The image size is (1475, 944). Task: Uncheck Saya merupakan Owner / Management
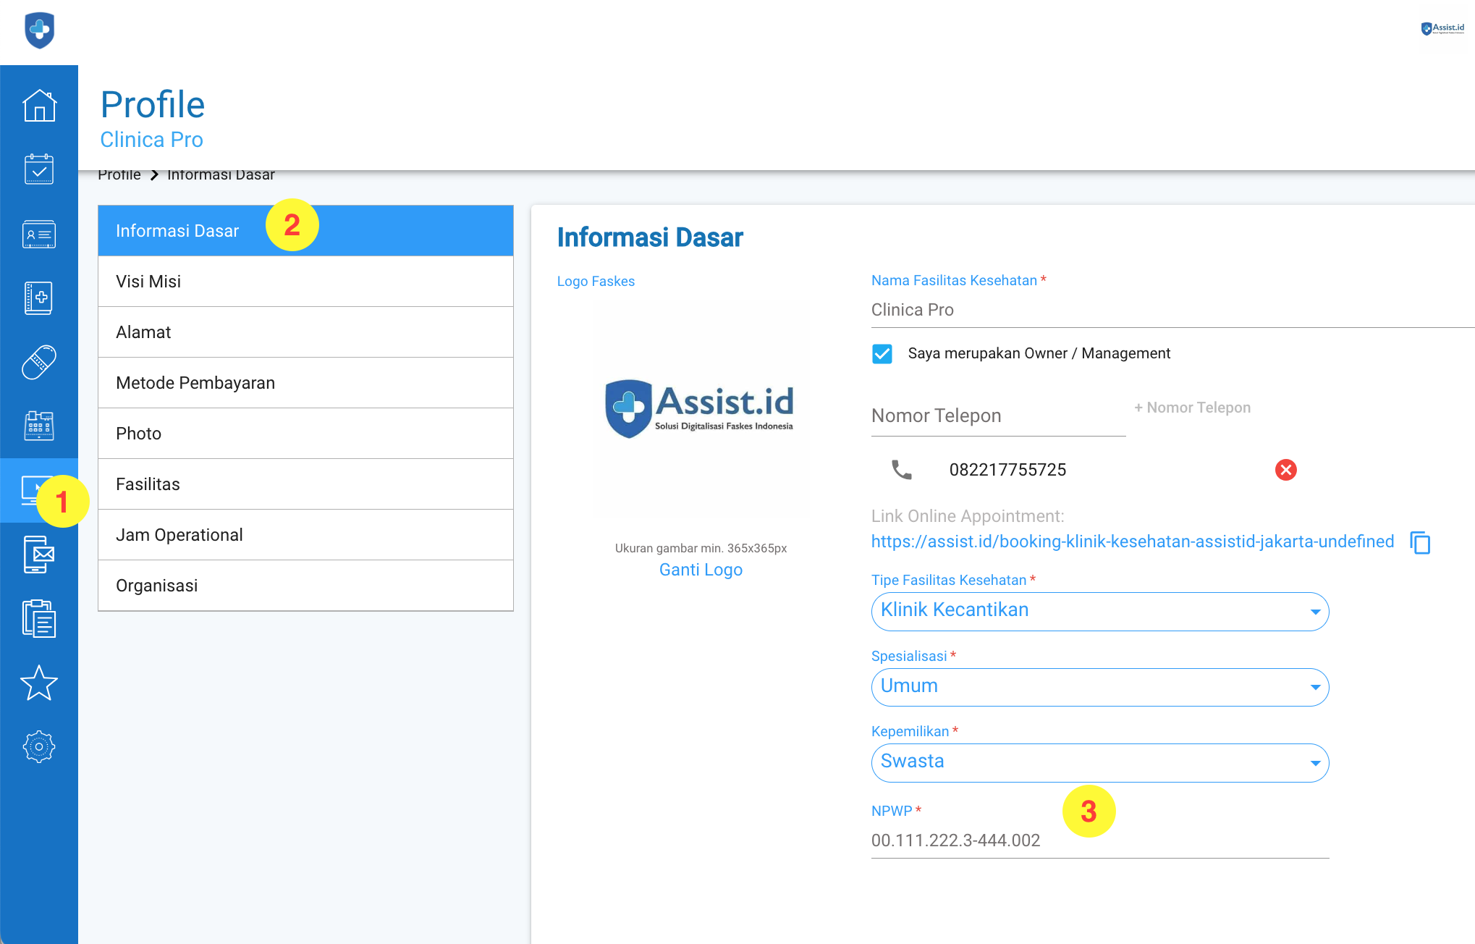click(x=882, y=353)
